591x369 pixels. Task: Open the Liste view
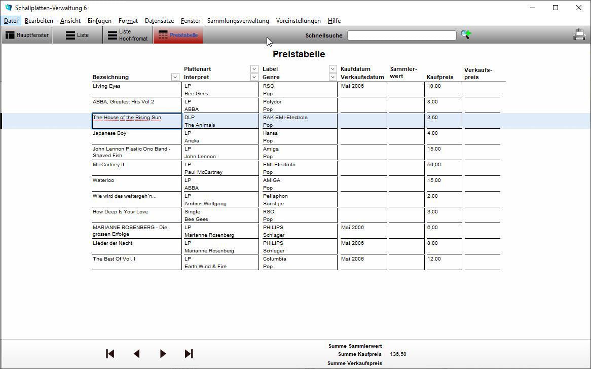(x=77, y=35)
